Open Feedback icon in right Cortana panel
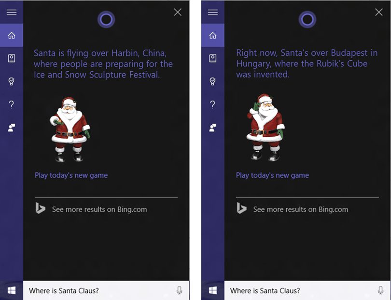Screen dimensions: 391x300 click(x=213, y=128)
